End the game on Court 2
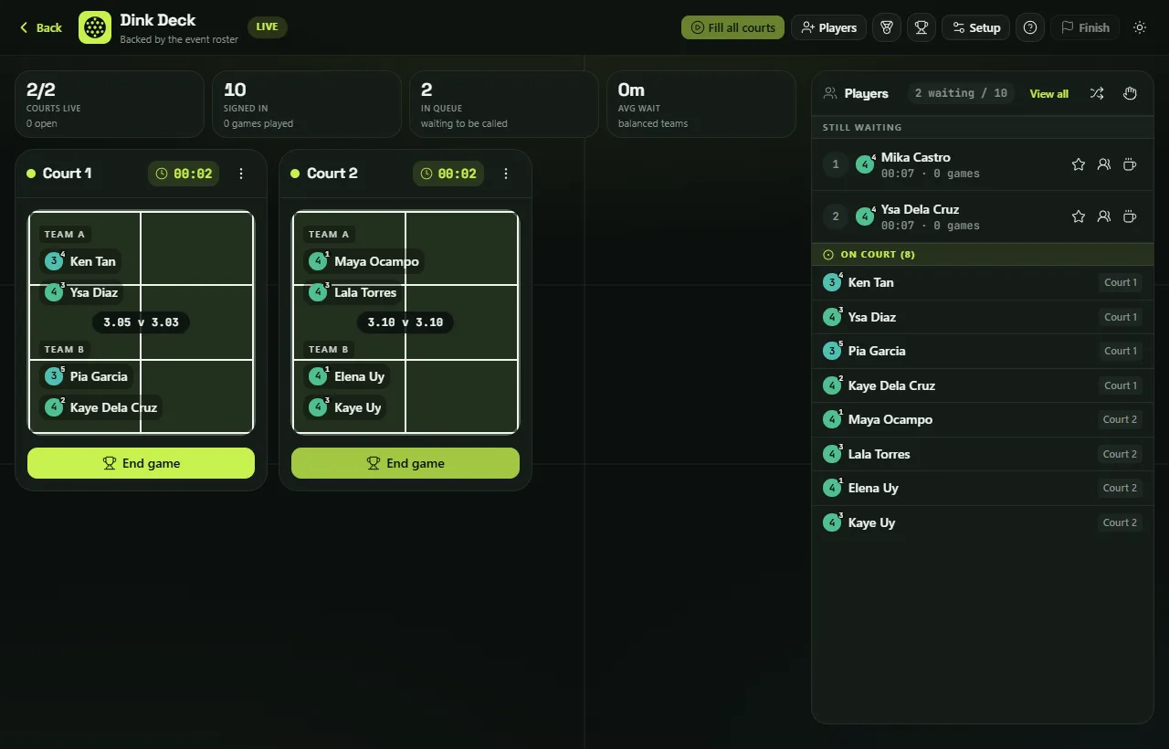The width and height of the screenshot is (1169, 749). pyautogui.click(x=405, y=463)
